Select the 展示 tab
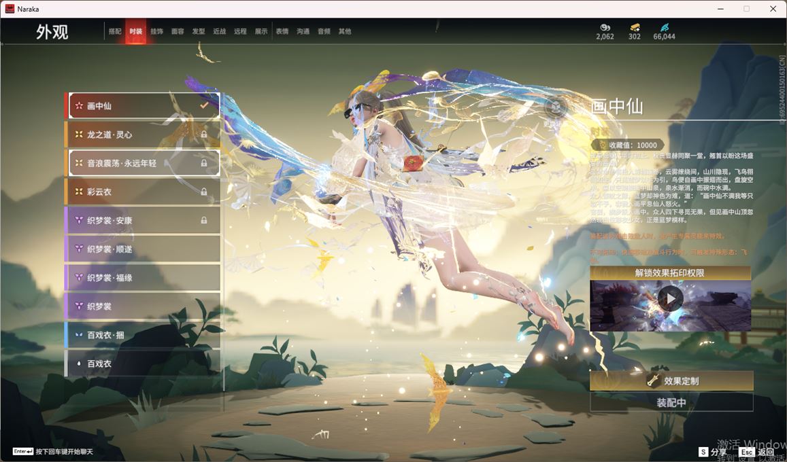787x462 pixels. coord(261,31)
